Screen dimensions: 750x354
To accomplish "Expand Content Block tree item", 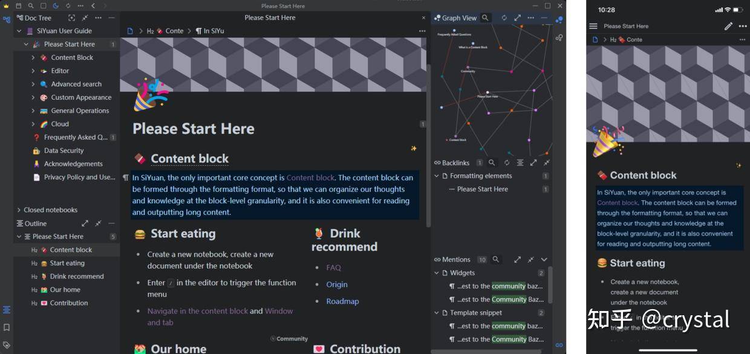I will (x=33, y=57).
